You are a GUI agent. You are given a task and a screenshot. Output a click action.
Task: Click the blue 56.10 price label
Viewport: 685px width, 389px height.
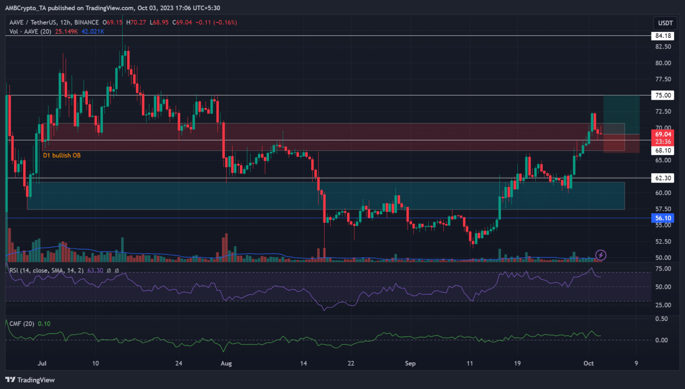(663, 218)
